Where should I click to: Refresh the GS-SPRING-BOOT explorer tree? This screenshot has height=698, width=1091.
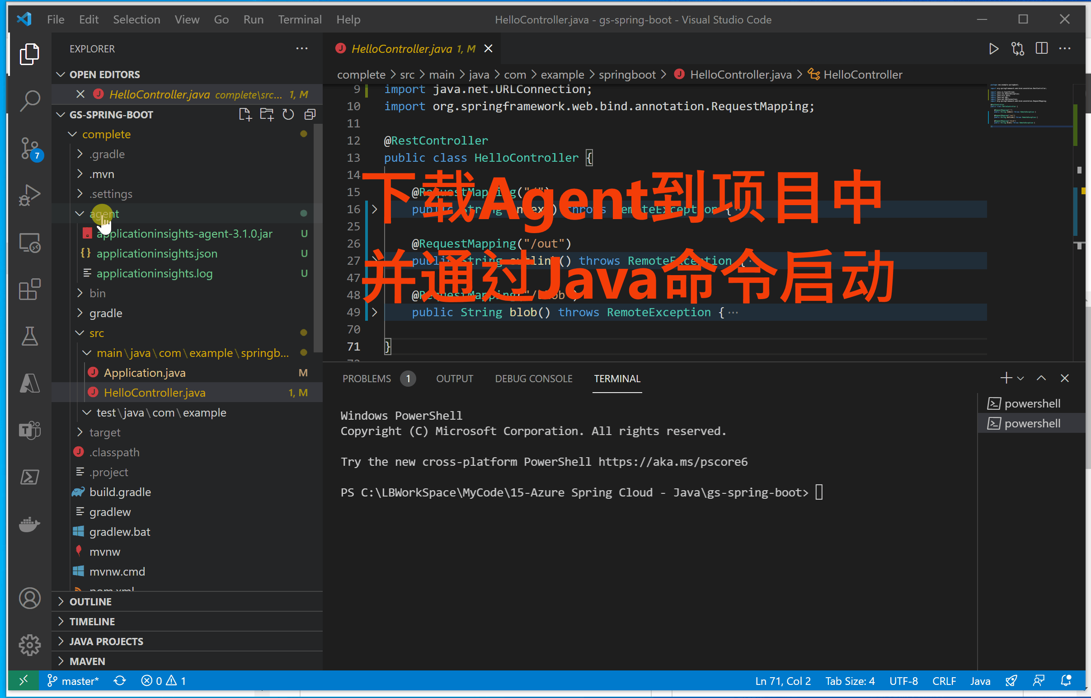[288, 115]
